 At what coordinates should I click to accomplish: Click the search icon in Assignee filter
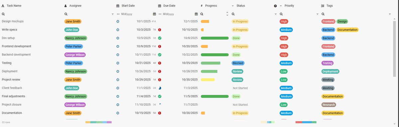66,14
